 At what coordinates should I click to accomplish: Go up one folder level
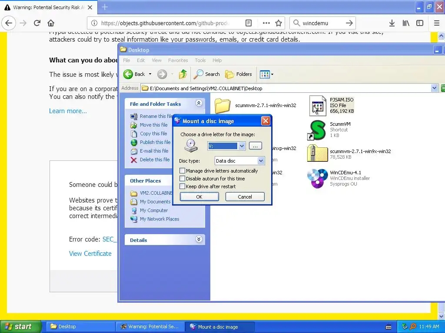pos(183,74)
